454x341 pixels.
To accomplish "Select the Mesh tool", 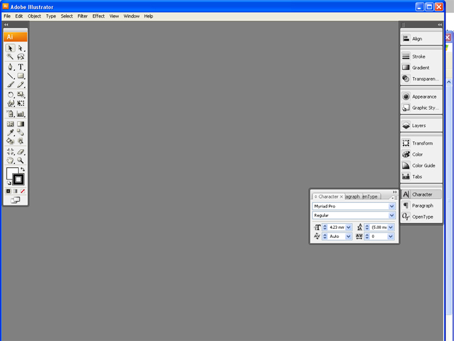I will (x=10, y=124).
